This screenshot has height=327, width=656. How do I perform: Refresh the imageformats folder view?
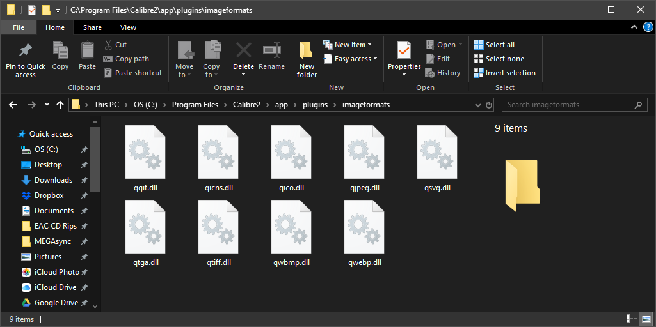[489, 105]
